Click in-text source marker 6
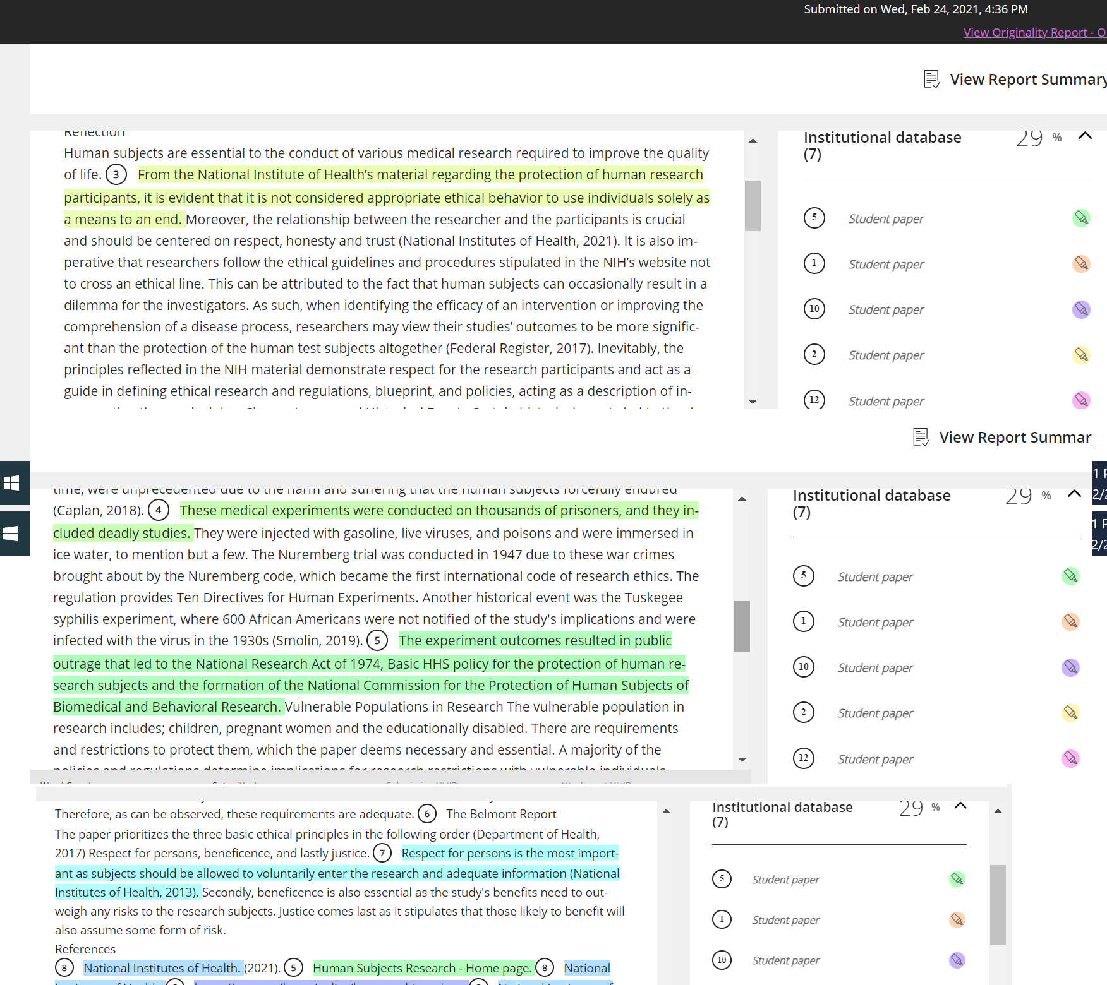The image size is (1107, 985). click(427, 814)
